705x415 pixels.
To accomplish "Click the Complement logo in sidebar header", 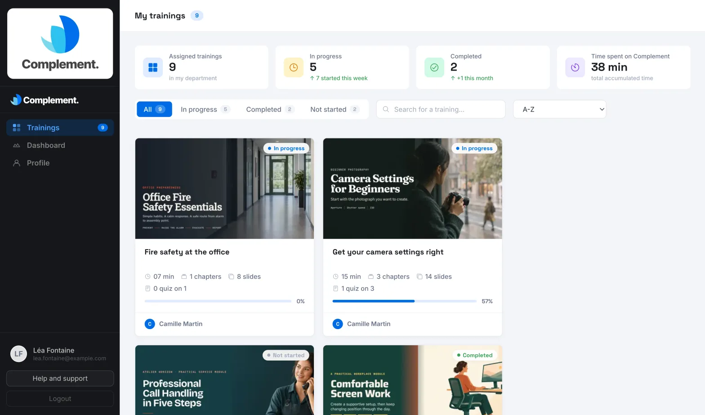I will (x=45, y=100).
